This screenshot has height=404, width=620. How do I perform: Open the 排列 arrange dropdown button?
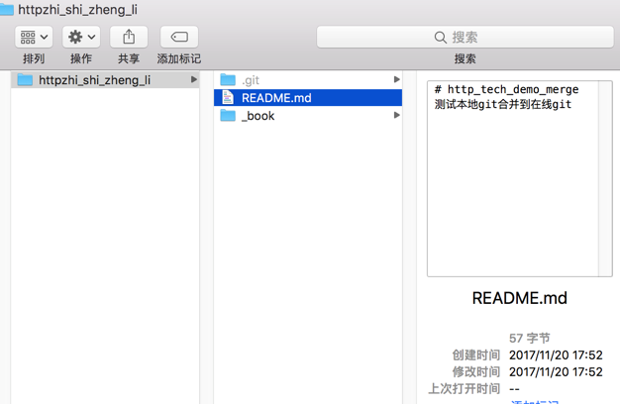(34, 38)
